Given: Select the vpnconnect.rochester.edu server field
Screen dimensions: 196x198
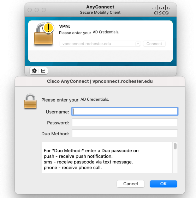Looking at the screenshot, I should 100,44.
